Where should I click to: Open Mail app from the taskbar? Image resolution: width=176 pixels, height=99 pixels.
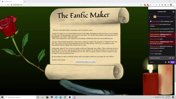click(56, 97)
